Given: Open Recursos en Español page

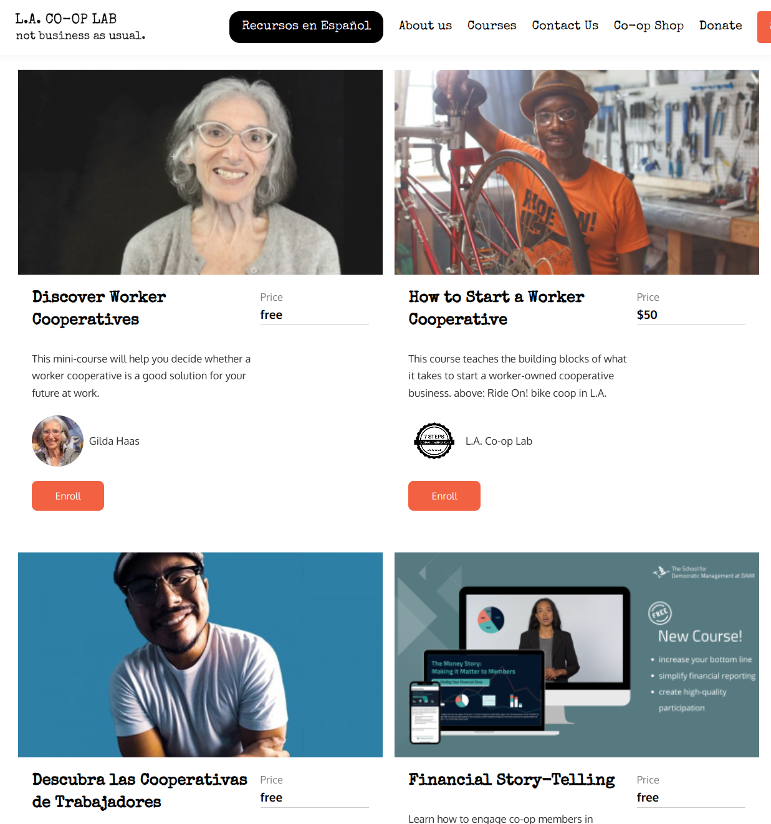Looking at the screenshot, I should [306, 27].
